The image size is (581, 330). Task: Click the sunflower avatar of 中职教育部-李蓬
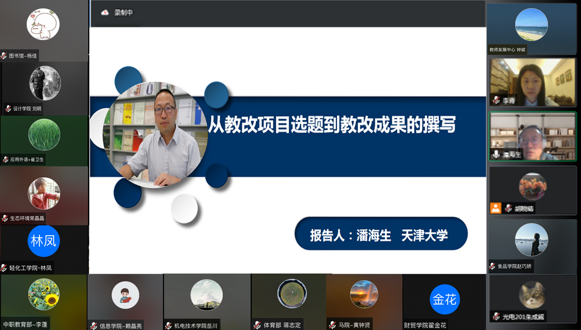point(44,294)
